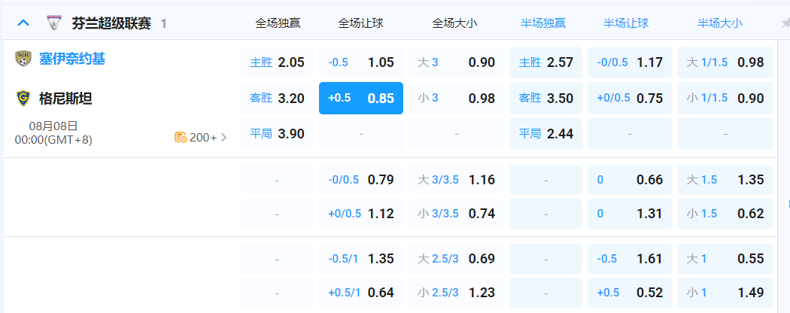The image size is (790, 313).
Task: Pick 小 1.5 at 0.62
Action: pyautogui.click(x=725, y=214)
